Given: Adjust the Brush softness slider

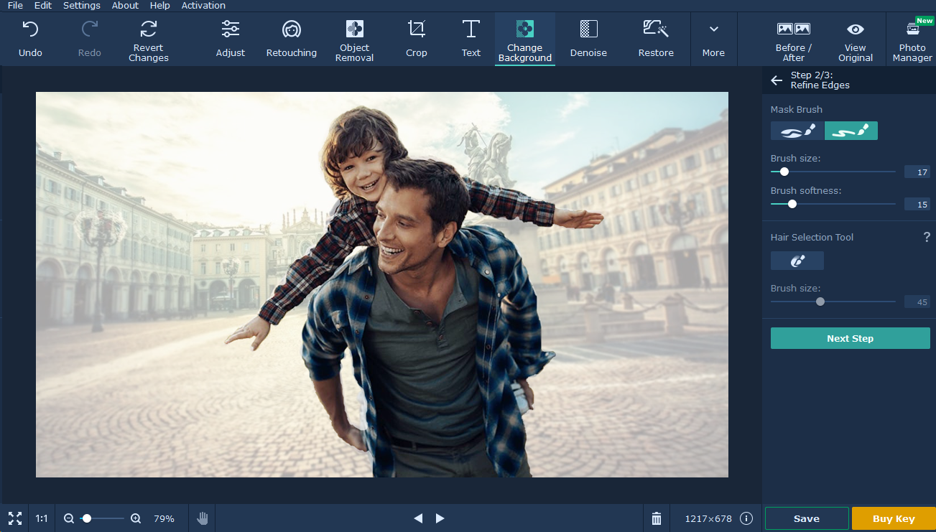Looking at the screenshot, I should click(792, 204).
